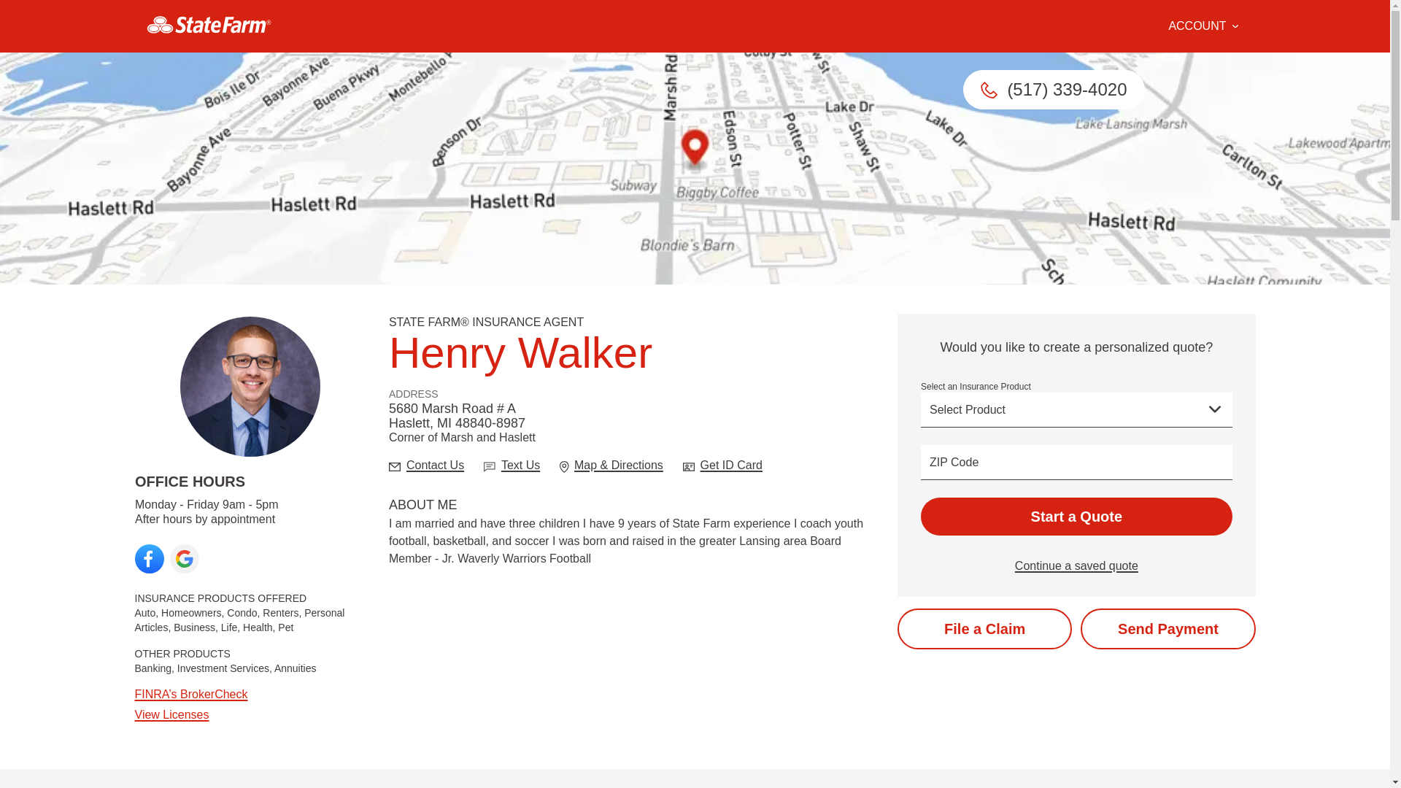Open Henry Walker's profile photo
This screenshot has height=788, width=1401.
250,387
